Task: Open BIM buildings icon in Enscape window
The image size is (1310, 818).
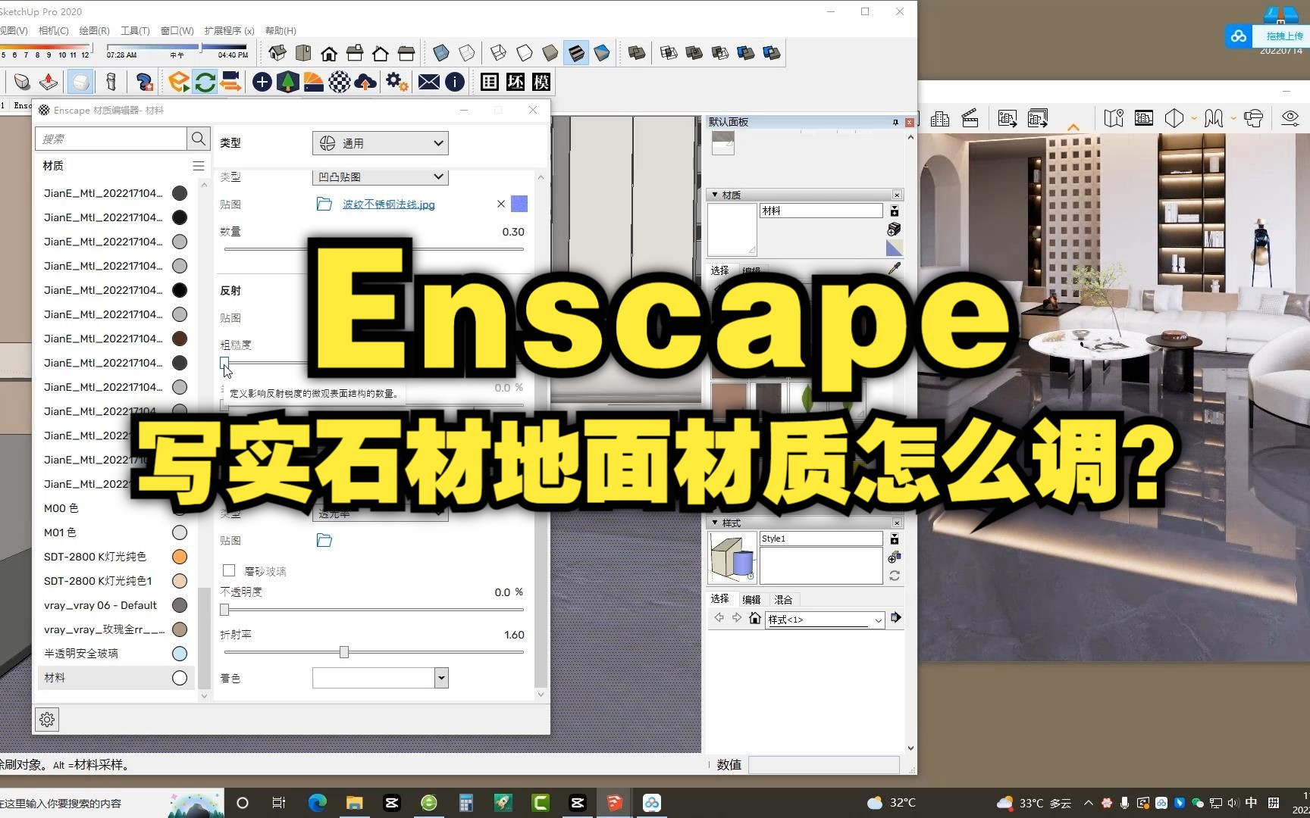Action: pos(940,118)
